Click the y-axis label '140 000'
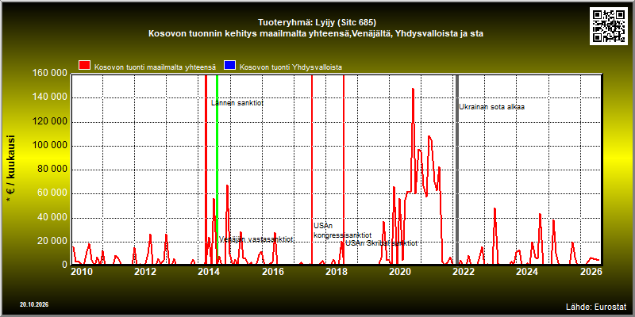 49,97
